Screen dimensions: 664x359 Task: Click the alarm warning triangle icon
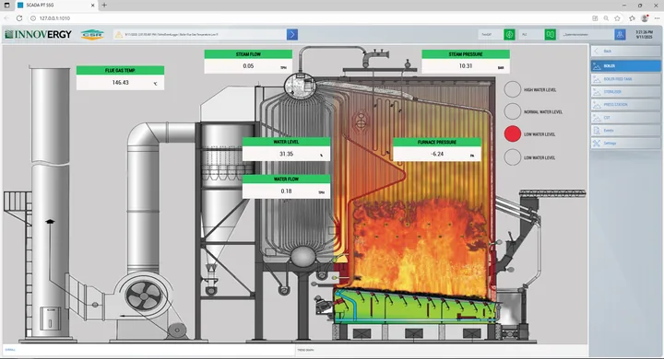[119, 35]
